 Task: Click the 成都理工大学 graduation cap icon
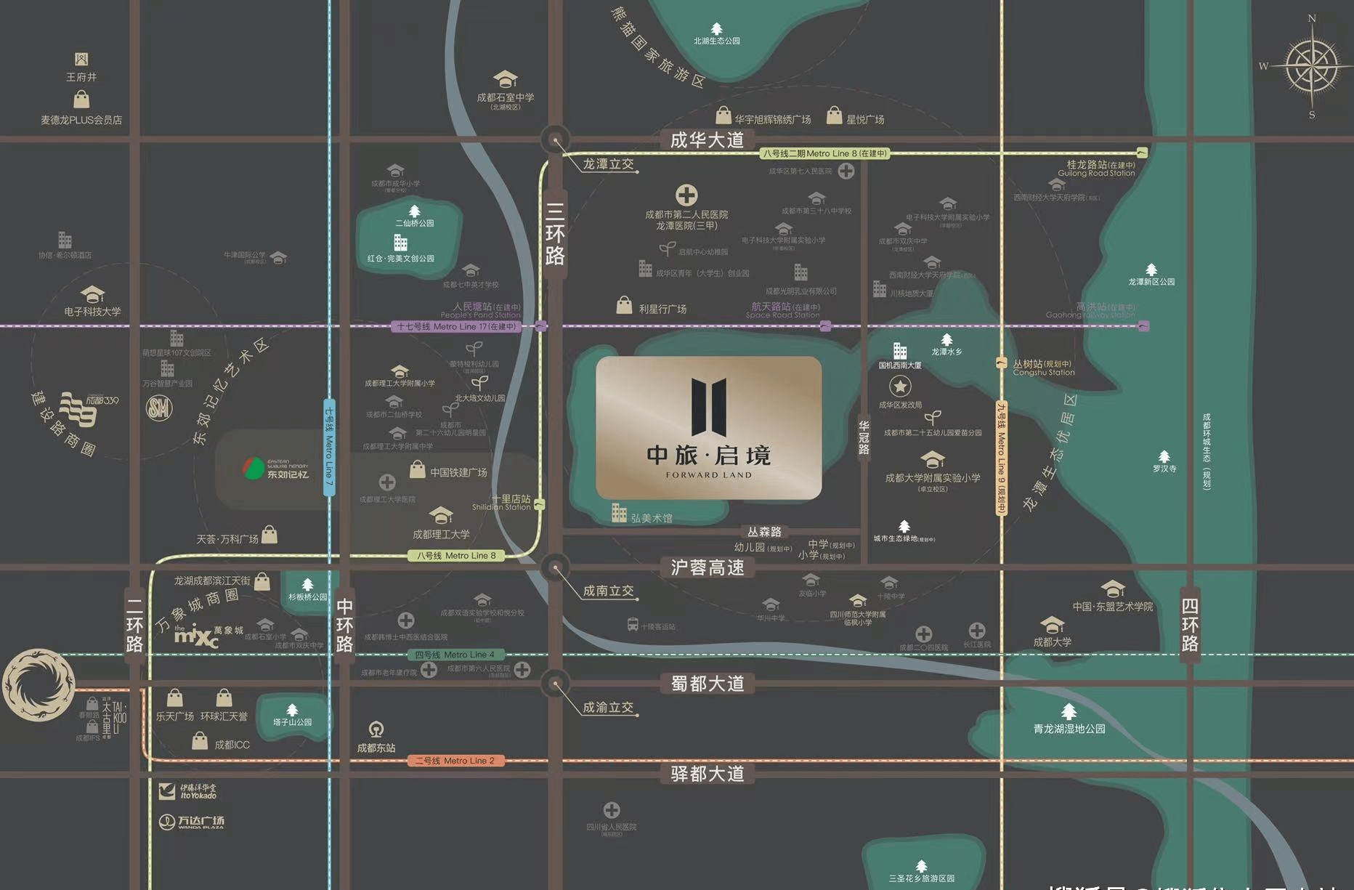point(441,515)
